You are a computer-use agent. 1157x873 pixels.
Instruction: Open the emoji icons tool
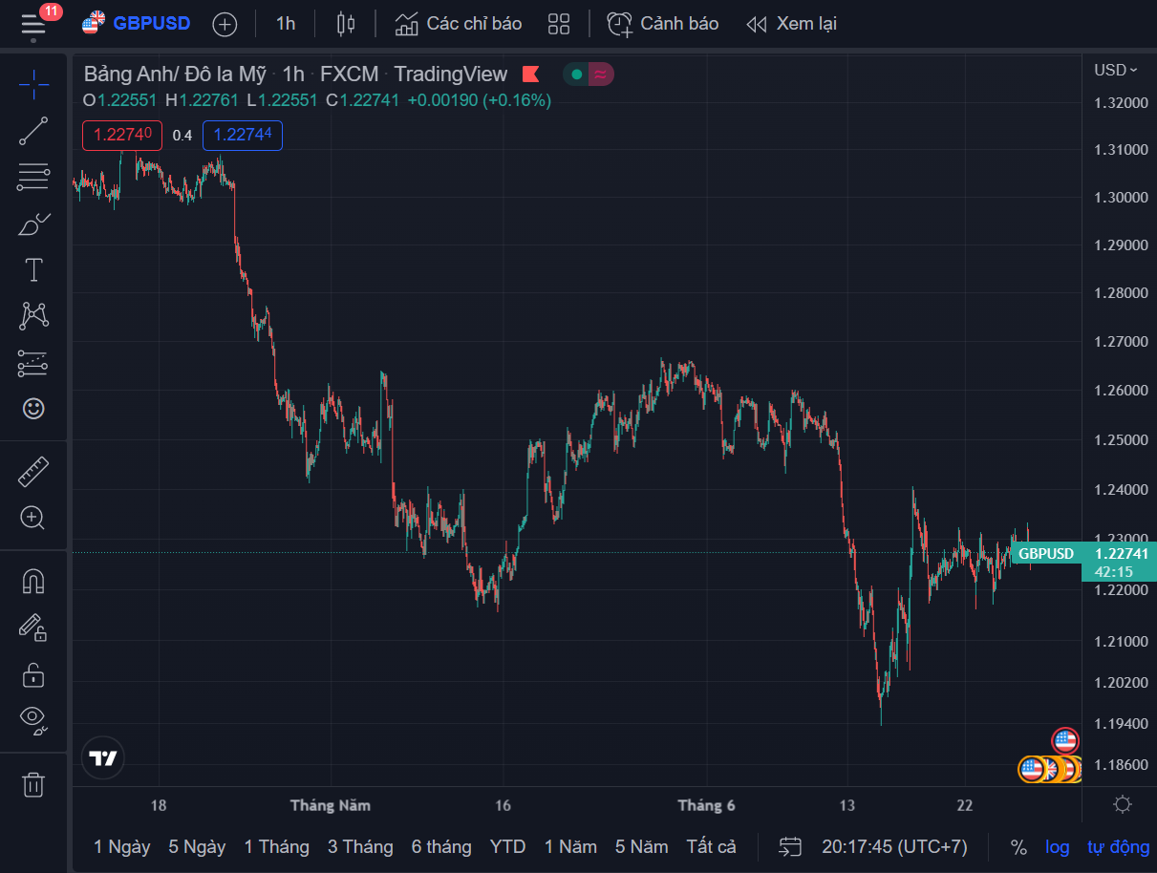tap(33, 408)
